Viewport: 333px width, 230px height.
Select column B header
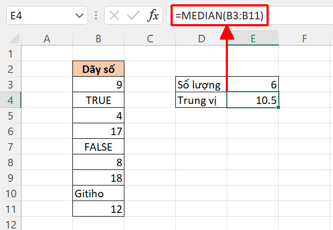pyautogui.click(x=98, y=39)
